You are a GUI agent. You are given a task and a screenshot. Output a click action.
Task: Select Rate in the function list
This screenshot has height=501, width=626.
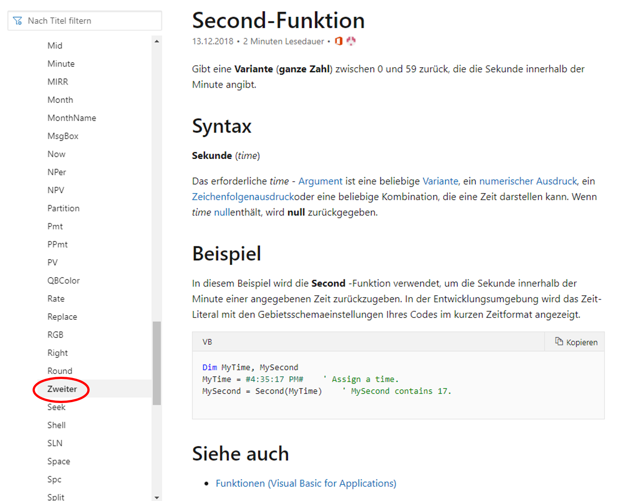56,299
